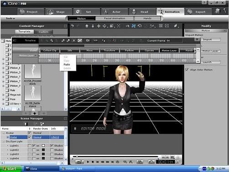This screenshot has width=229, height=172.
Task: Select the A115A_Proceed slowly motion thumbnail
Action: pyautogui.click(x=33, y=71)
